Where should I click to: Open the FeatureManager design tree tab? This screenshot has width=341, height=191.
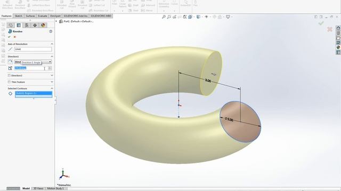(11, 25)
